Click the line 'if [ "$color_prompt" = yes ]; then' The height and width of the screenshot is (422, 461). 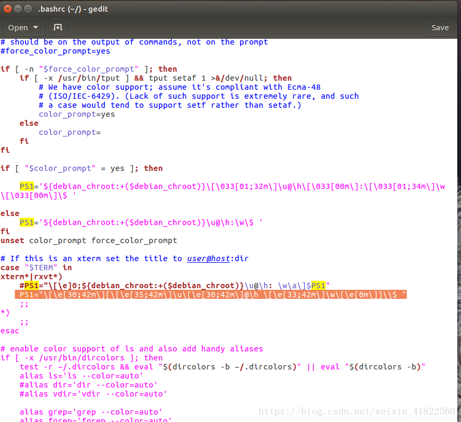click(x=82, y=168)
